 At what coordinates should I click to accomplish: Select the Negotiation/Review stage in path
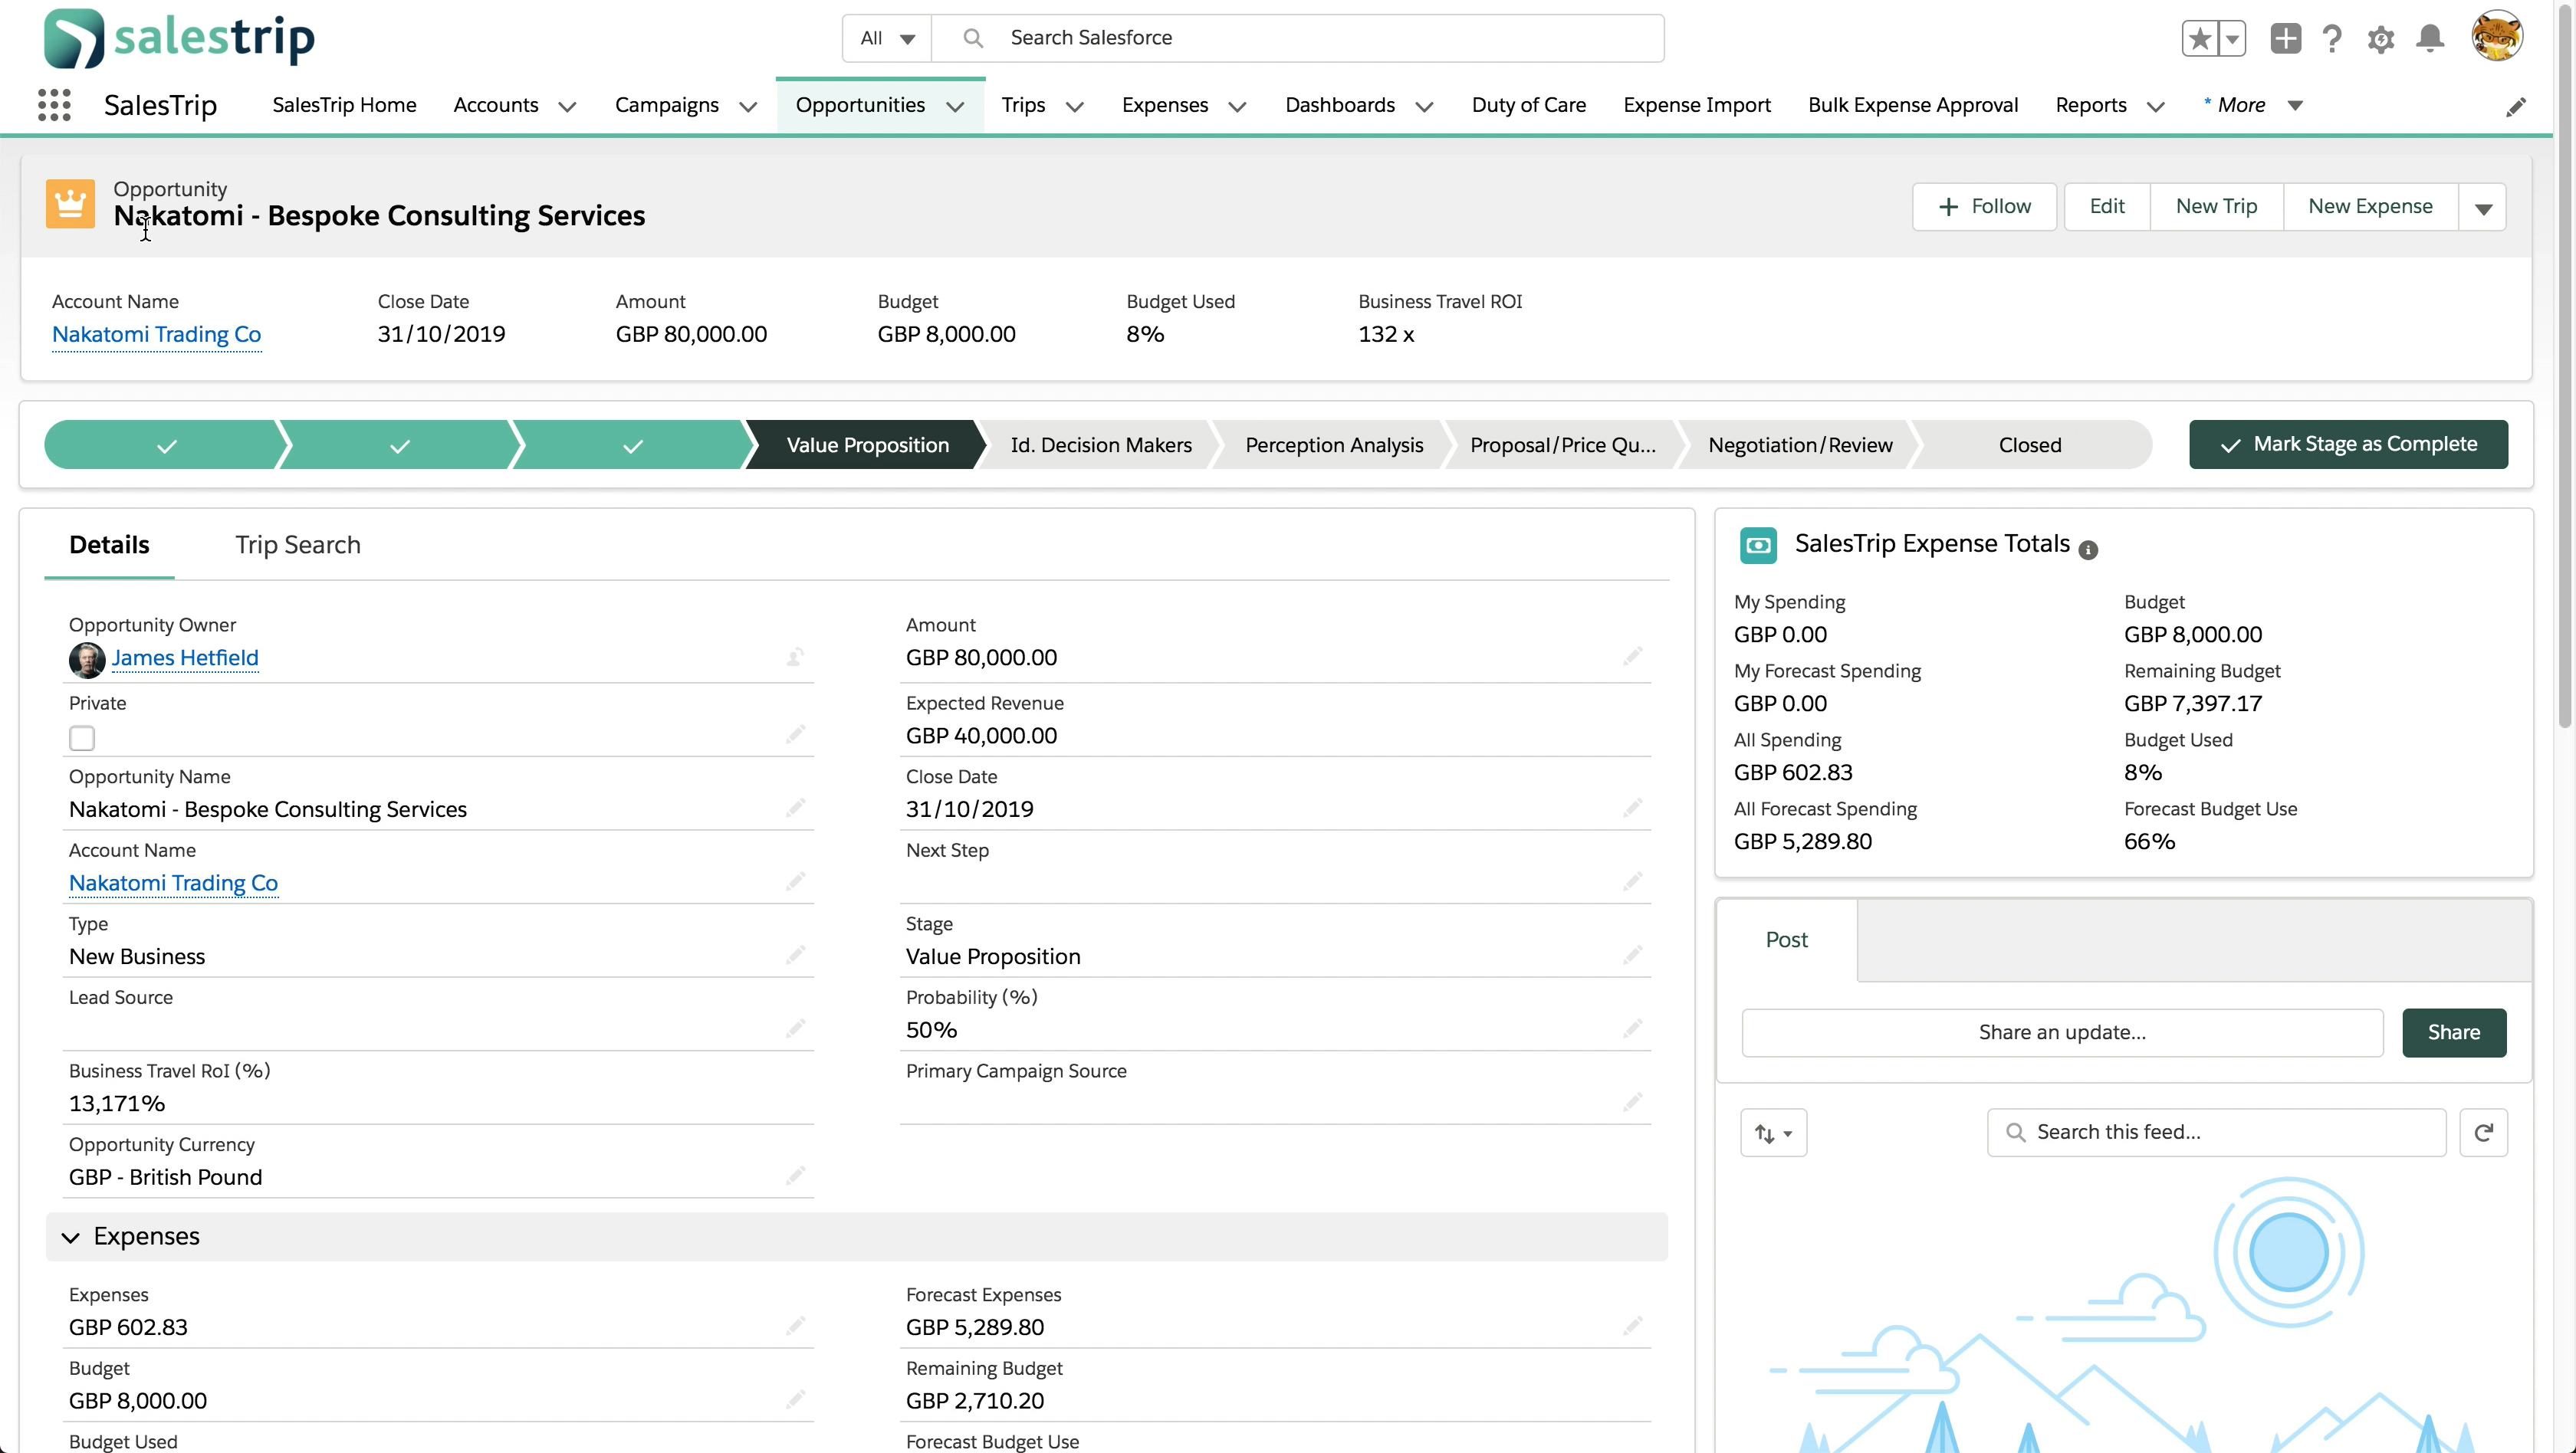tap(1800, 444)
